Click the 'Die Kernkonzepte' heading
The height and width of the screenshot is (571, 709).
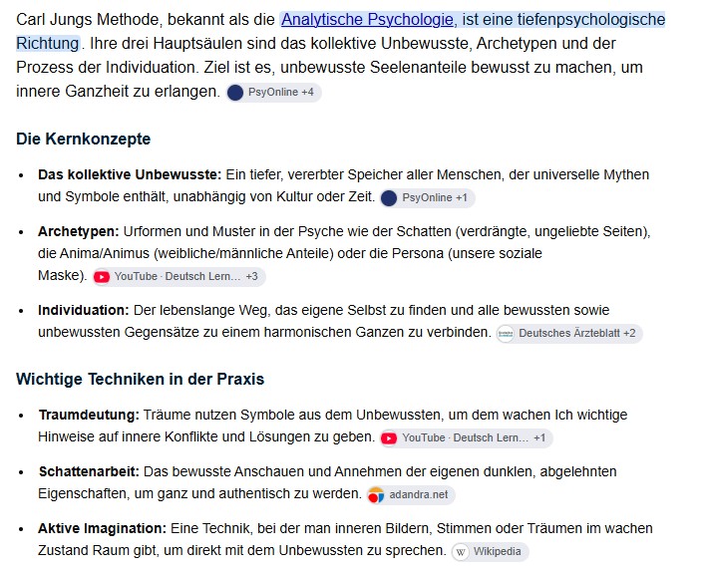pyautogui.click(x=83, y=139)
